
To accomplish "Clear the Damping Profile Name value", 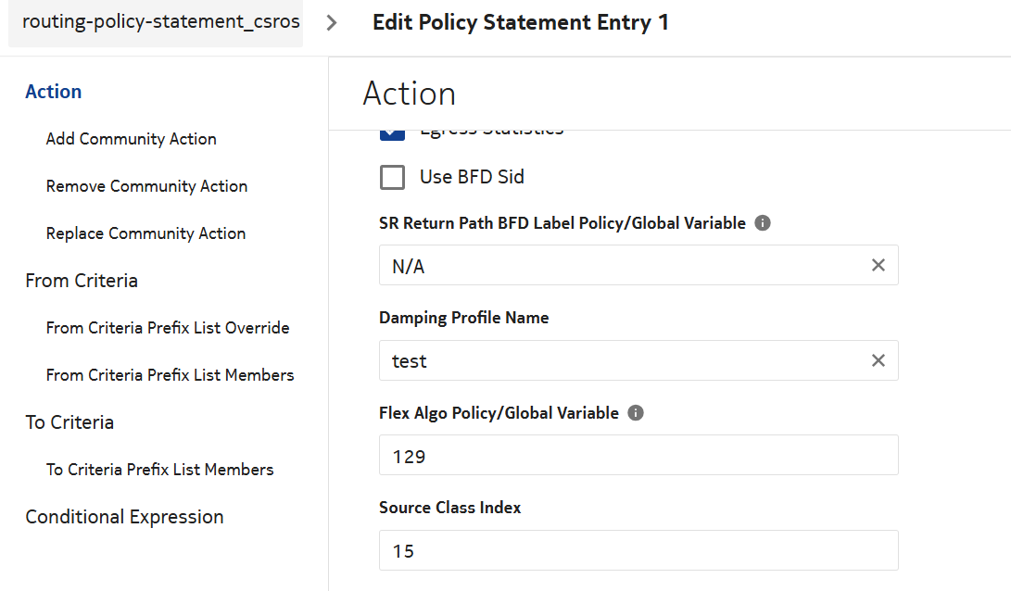I will tap(878, 360).
